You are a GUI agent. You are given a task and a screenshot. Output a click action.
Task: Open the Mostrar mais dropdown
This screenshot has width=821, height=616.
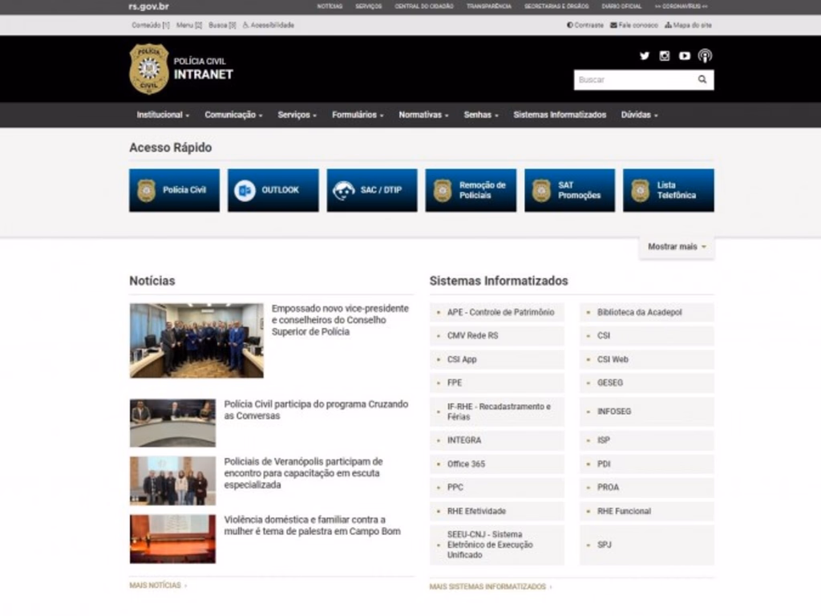coord(676,247)
